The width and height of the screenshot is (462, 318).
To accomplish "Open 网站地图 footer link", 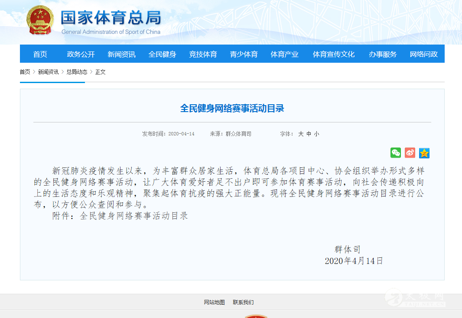I will (x=215, y=302).
